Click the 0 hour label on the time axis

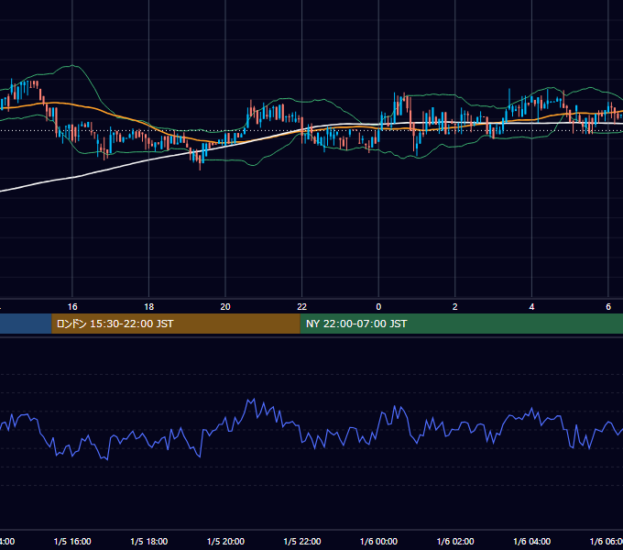point(378,307)
